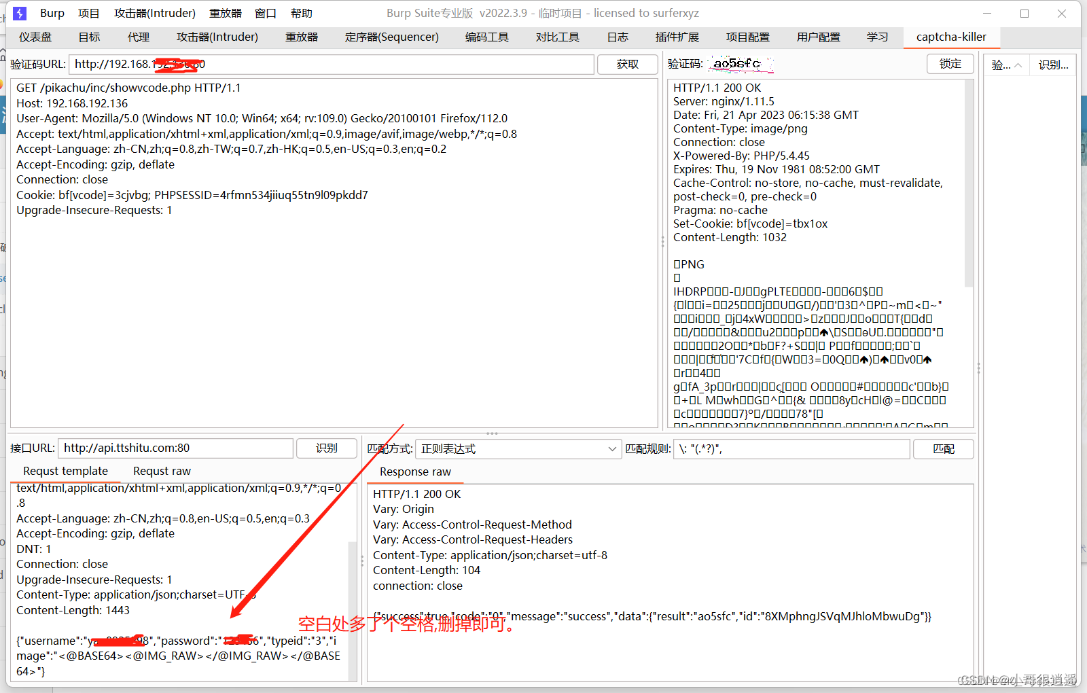Viewport: 1087px width, 693px height.
Task: Open the Burp menu
Action: click(x=52, y=13)
